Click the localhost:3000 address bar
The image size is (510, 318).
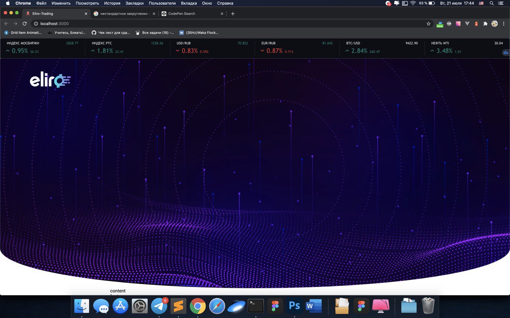click(x=231, y=24)
